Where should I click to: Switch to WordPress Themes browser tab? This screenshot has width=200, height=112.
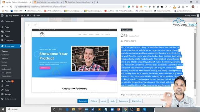(x=79, y=2)
